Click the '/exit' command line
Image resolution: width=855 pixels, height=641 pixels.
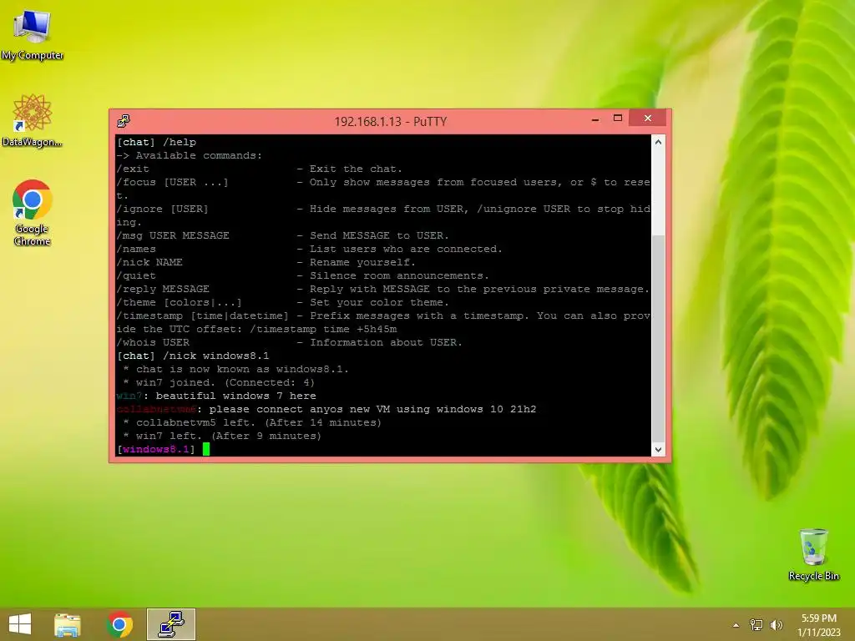pyautogui.click(x=260, y=169)
